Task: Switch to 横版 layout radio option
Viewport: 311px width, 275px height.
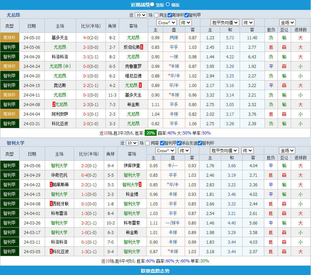Action: 168,4
